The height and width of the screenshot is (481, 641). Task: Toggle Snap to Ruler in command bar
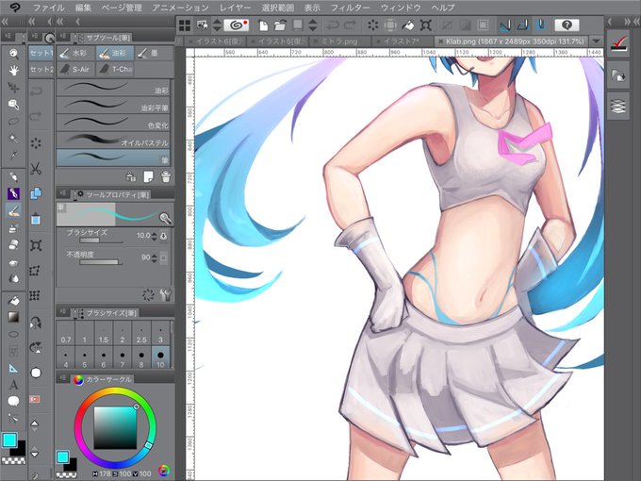tap(505, 25)
